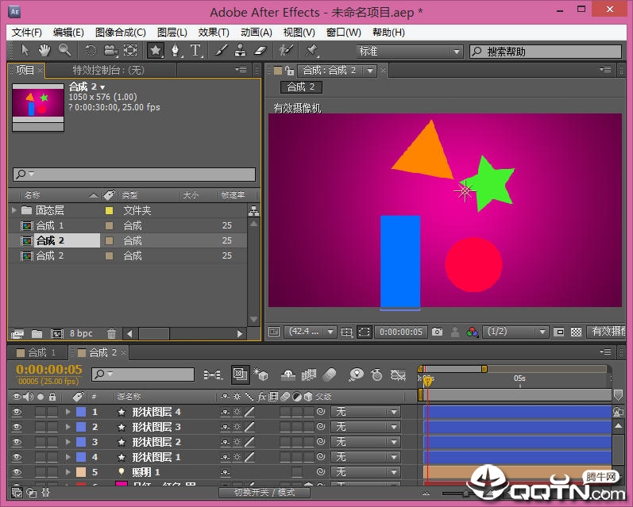Click the label color swatch of 形状图层 1
The width and height of the screenshot is (633, 507).
click(80, 457)
